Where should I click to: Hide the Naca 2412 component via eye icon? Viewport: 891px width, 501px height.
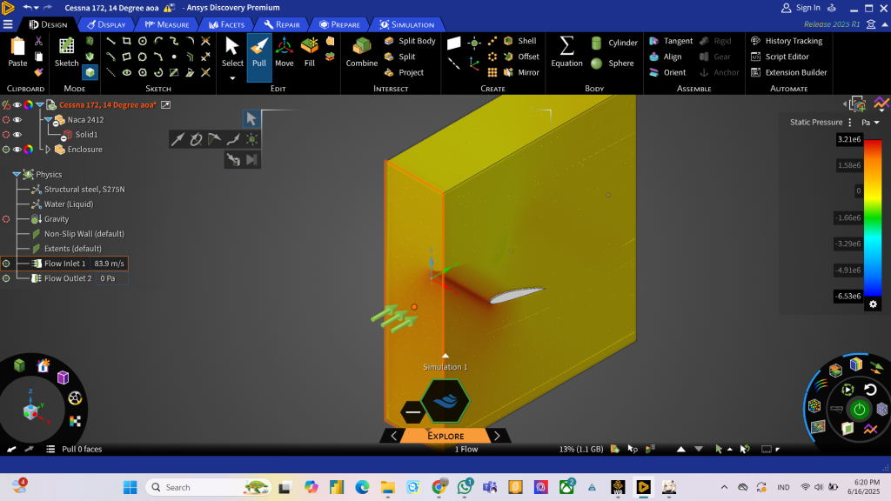[x=17, y=120]
